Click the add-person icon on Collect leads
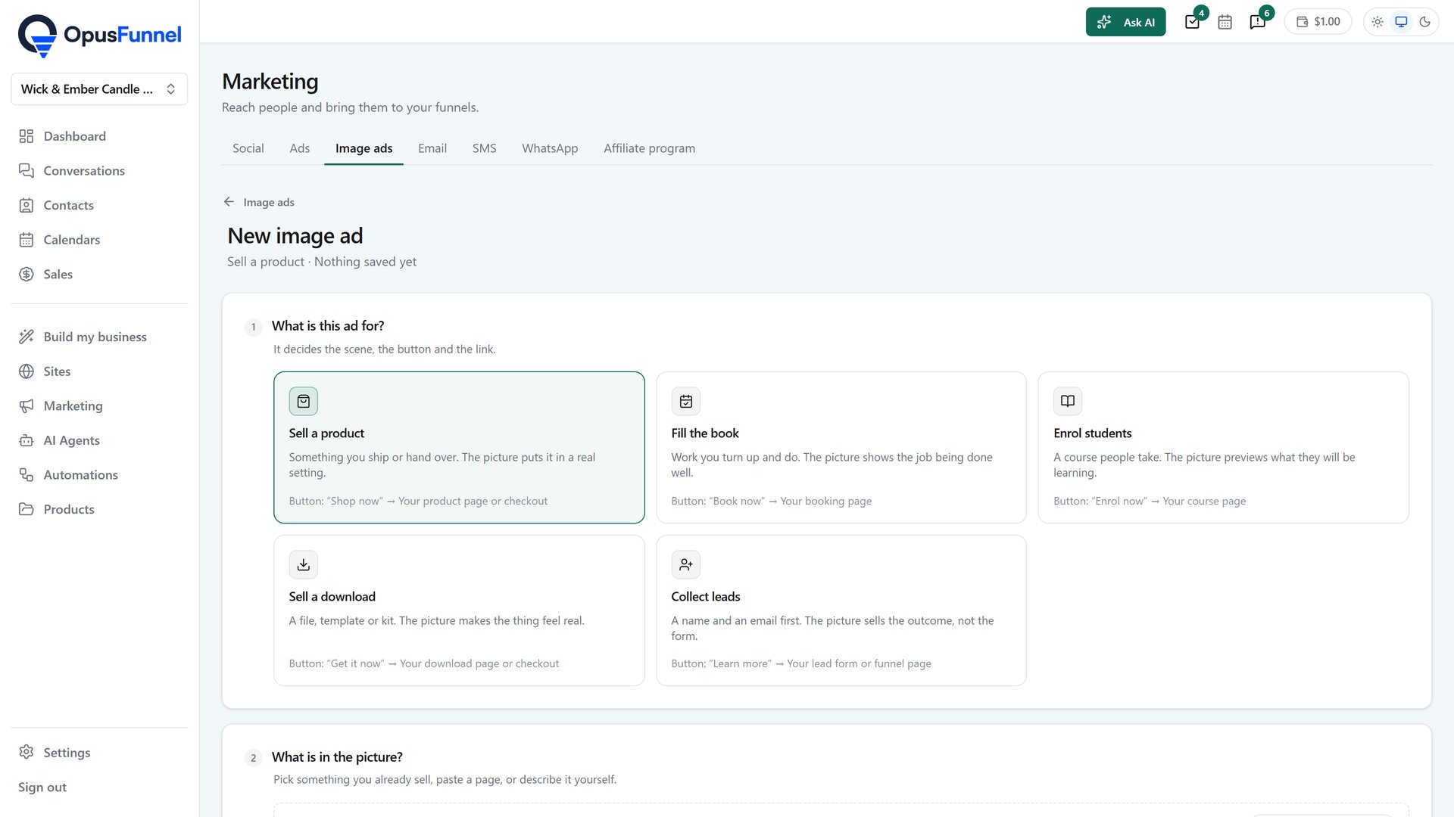 pos(686,564)
